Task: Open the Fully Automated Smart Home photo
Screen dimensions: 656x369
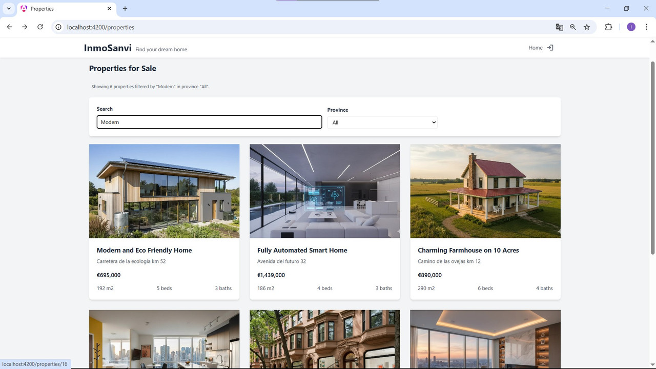Action: click(325, 191)
